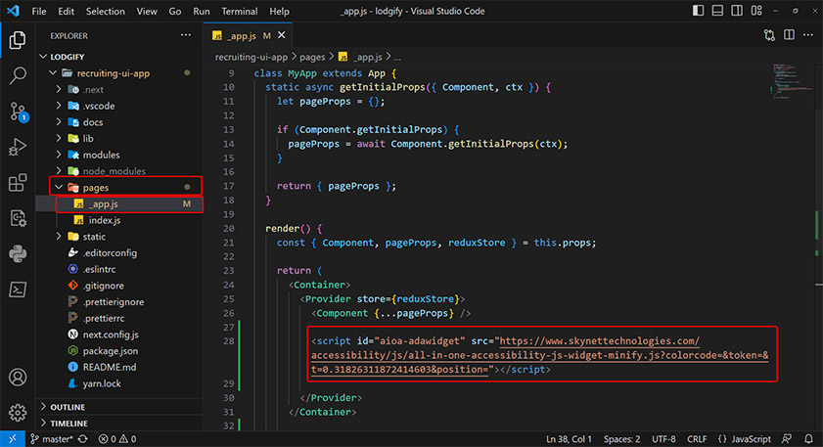823x447 pixels.
Task: Open the Python icon in activity bar
Action: click(x=18, y=254)
